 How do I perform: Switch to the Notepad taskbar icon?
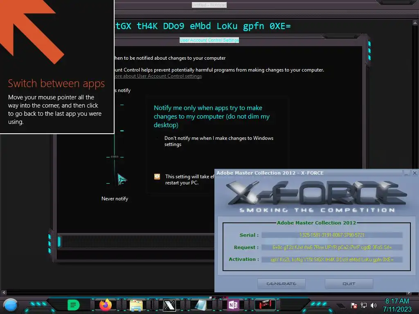point(200,305)
